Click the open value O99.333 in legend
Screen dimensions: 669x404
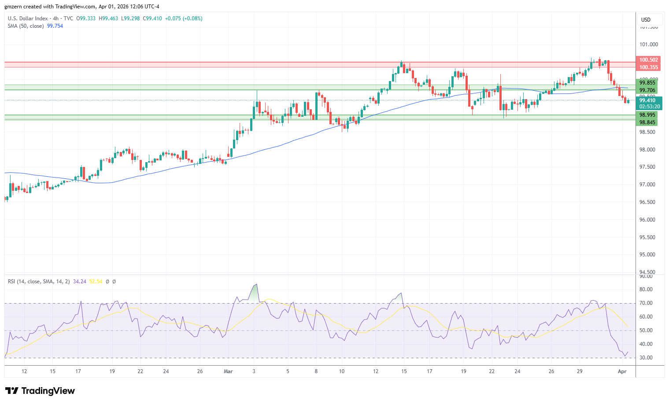86,19
